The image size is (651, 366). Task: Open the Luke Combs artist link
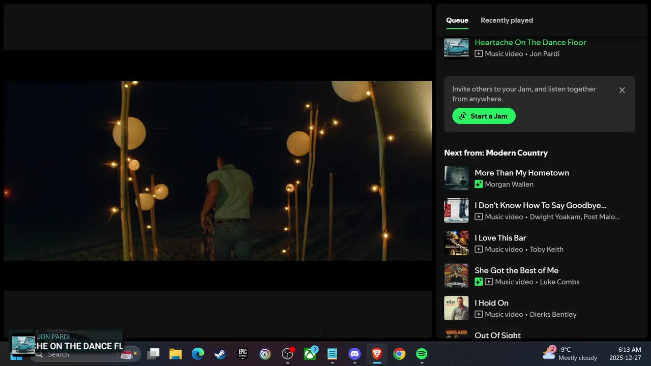[559, 282]
